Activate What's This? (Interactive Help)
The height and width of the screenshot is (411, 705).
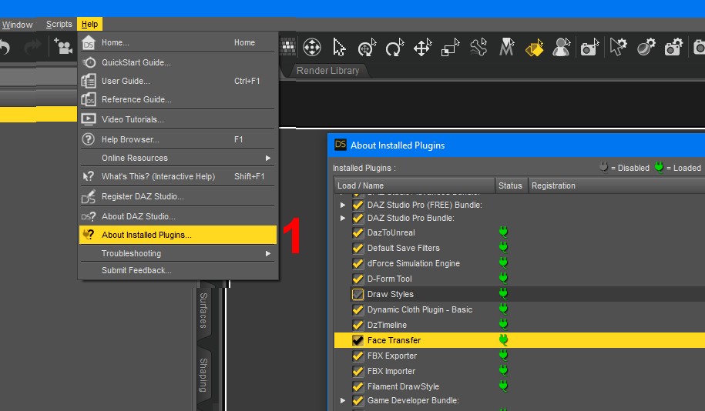coord(178,176)
